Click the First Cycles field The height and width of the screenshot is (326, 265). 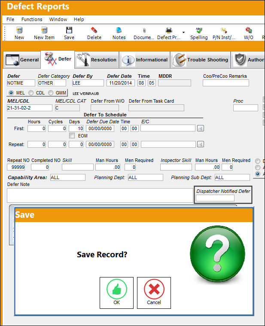tap(57, 128)
